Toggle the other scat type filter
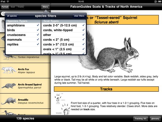 [x=64, y=35]
